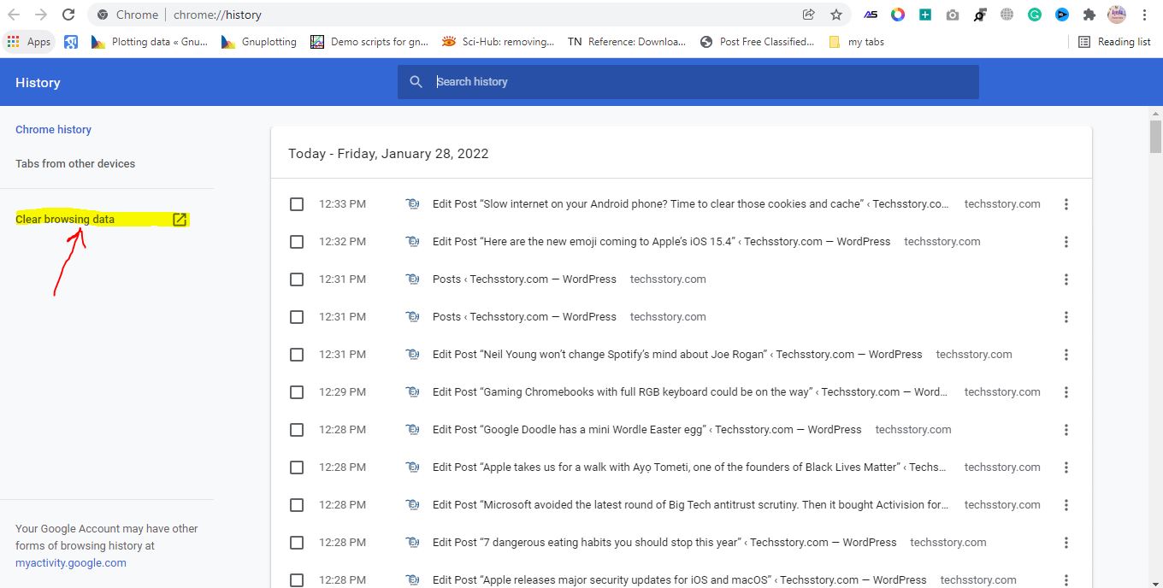The height and width of the screenshot is (588, 1163).
Task: Follow the myactivity.google.com link
Action: coord(71,563)
